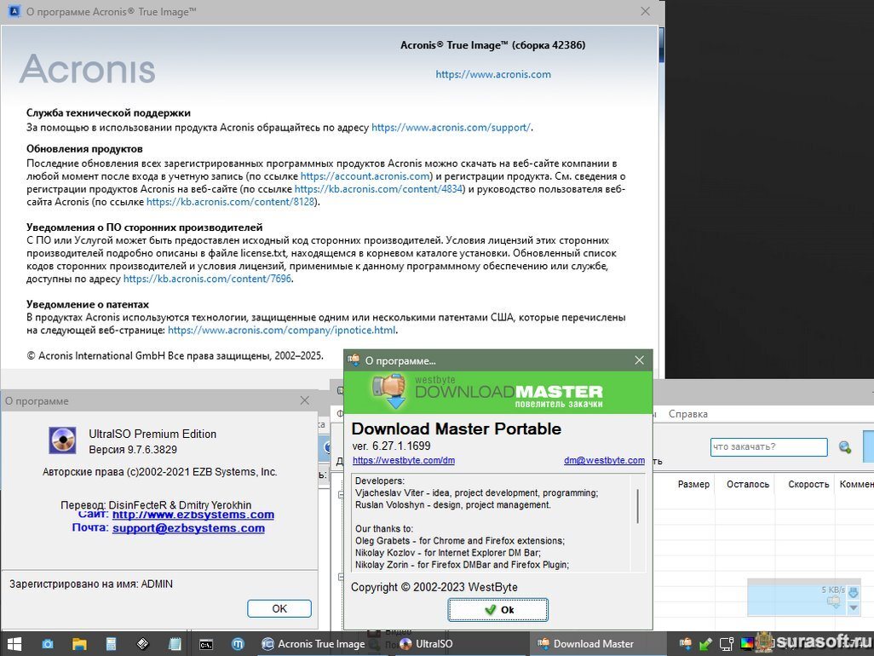Click the 'ver. 6.27.1.1699' text
Screen dimensions: 874x656
pyautogui.click(x=391, y=446)
